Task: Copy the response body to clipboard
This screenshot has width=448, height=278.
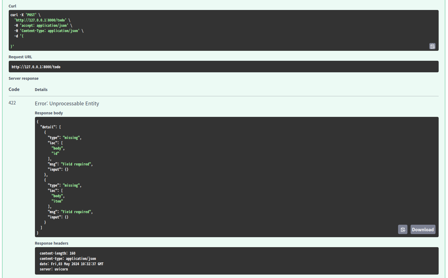Action: (x=403, y=229)
